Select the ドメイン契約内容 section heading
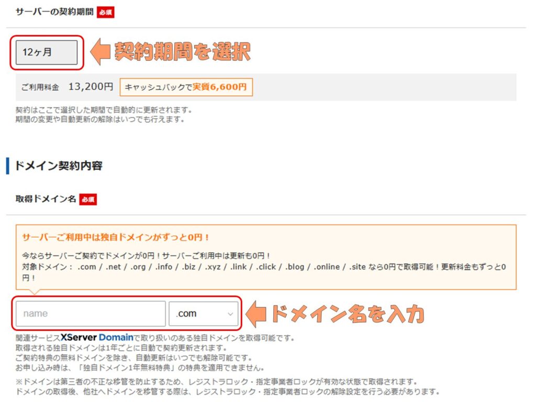This screenshot has height=402, width=536. coord(59,166)
